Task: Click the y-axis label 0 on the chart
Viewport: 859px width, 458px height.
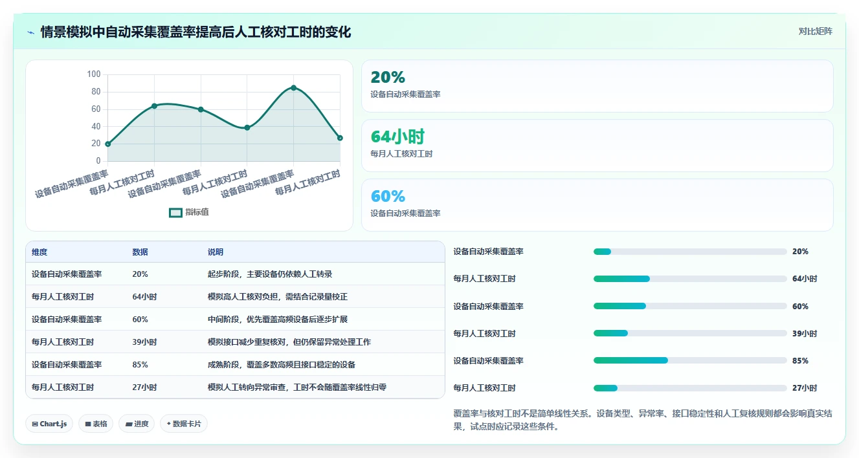Action: [x=98, y=161]
